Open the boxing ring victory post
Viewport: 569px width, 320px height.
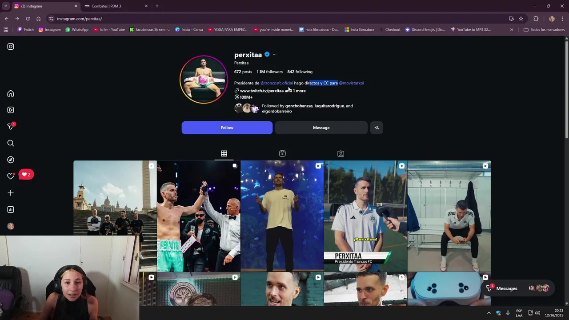[x=199, y=216]
